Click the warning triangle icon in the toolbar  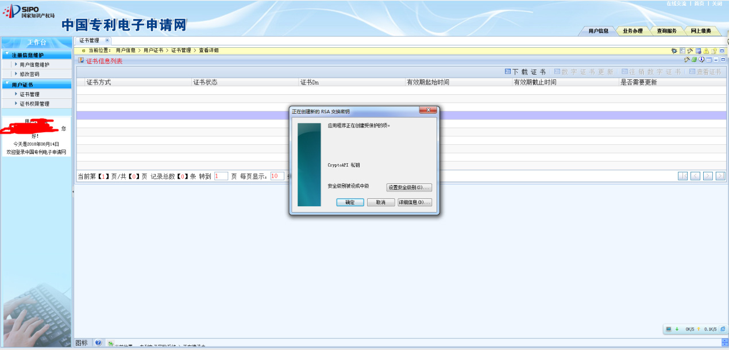pyautogui.click(x=706, y=50)
